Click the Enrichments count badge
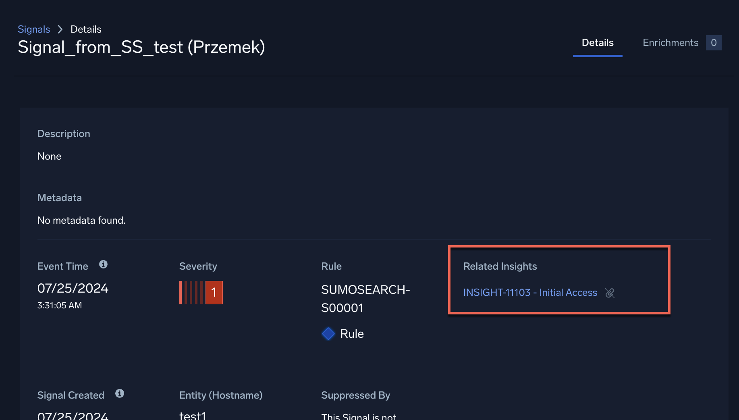This screenshot has height=420, width=739. (713, 43)
